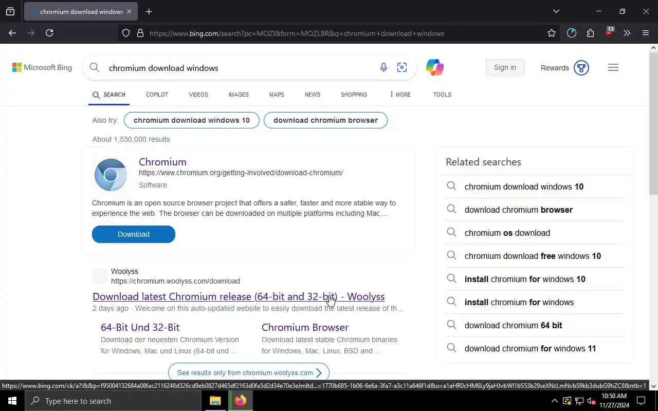Open the circular extension icon beside bookmark star
The image size is (658, 411).
pyautogui.click(x=572, y=33)
